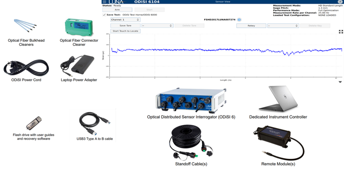Viewport: 344px width, 172px height.
Task: Click the Remote Module image
Action: coord(279,143)
